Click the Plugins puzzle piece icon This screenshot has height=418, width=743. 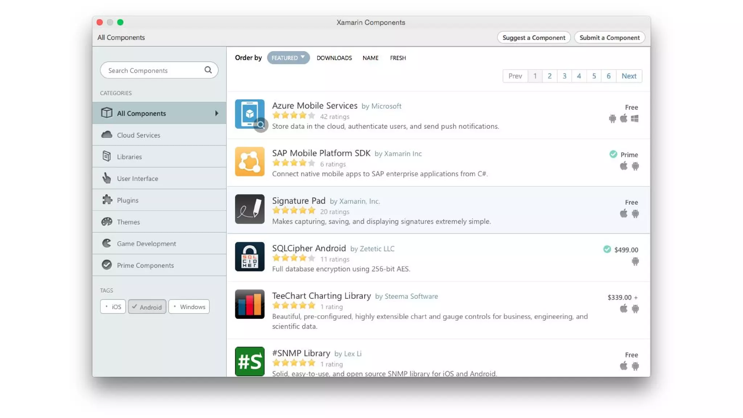[x=107, y=200]
